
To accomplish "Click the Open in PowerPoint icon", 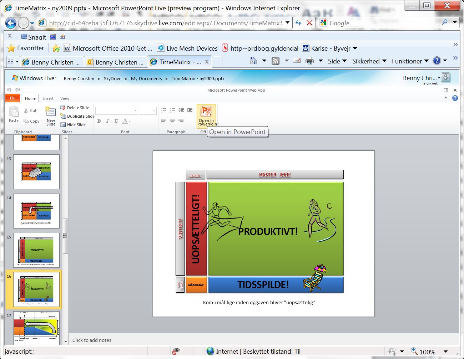I will 206,112.
